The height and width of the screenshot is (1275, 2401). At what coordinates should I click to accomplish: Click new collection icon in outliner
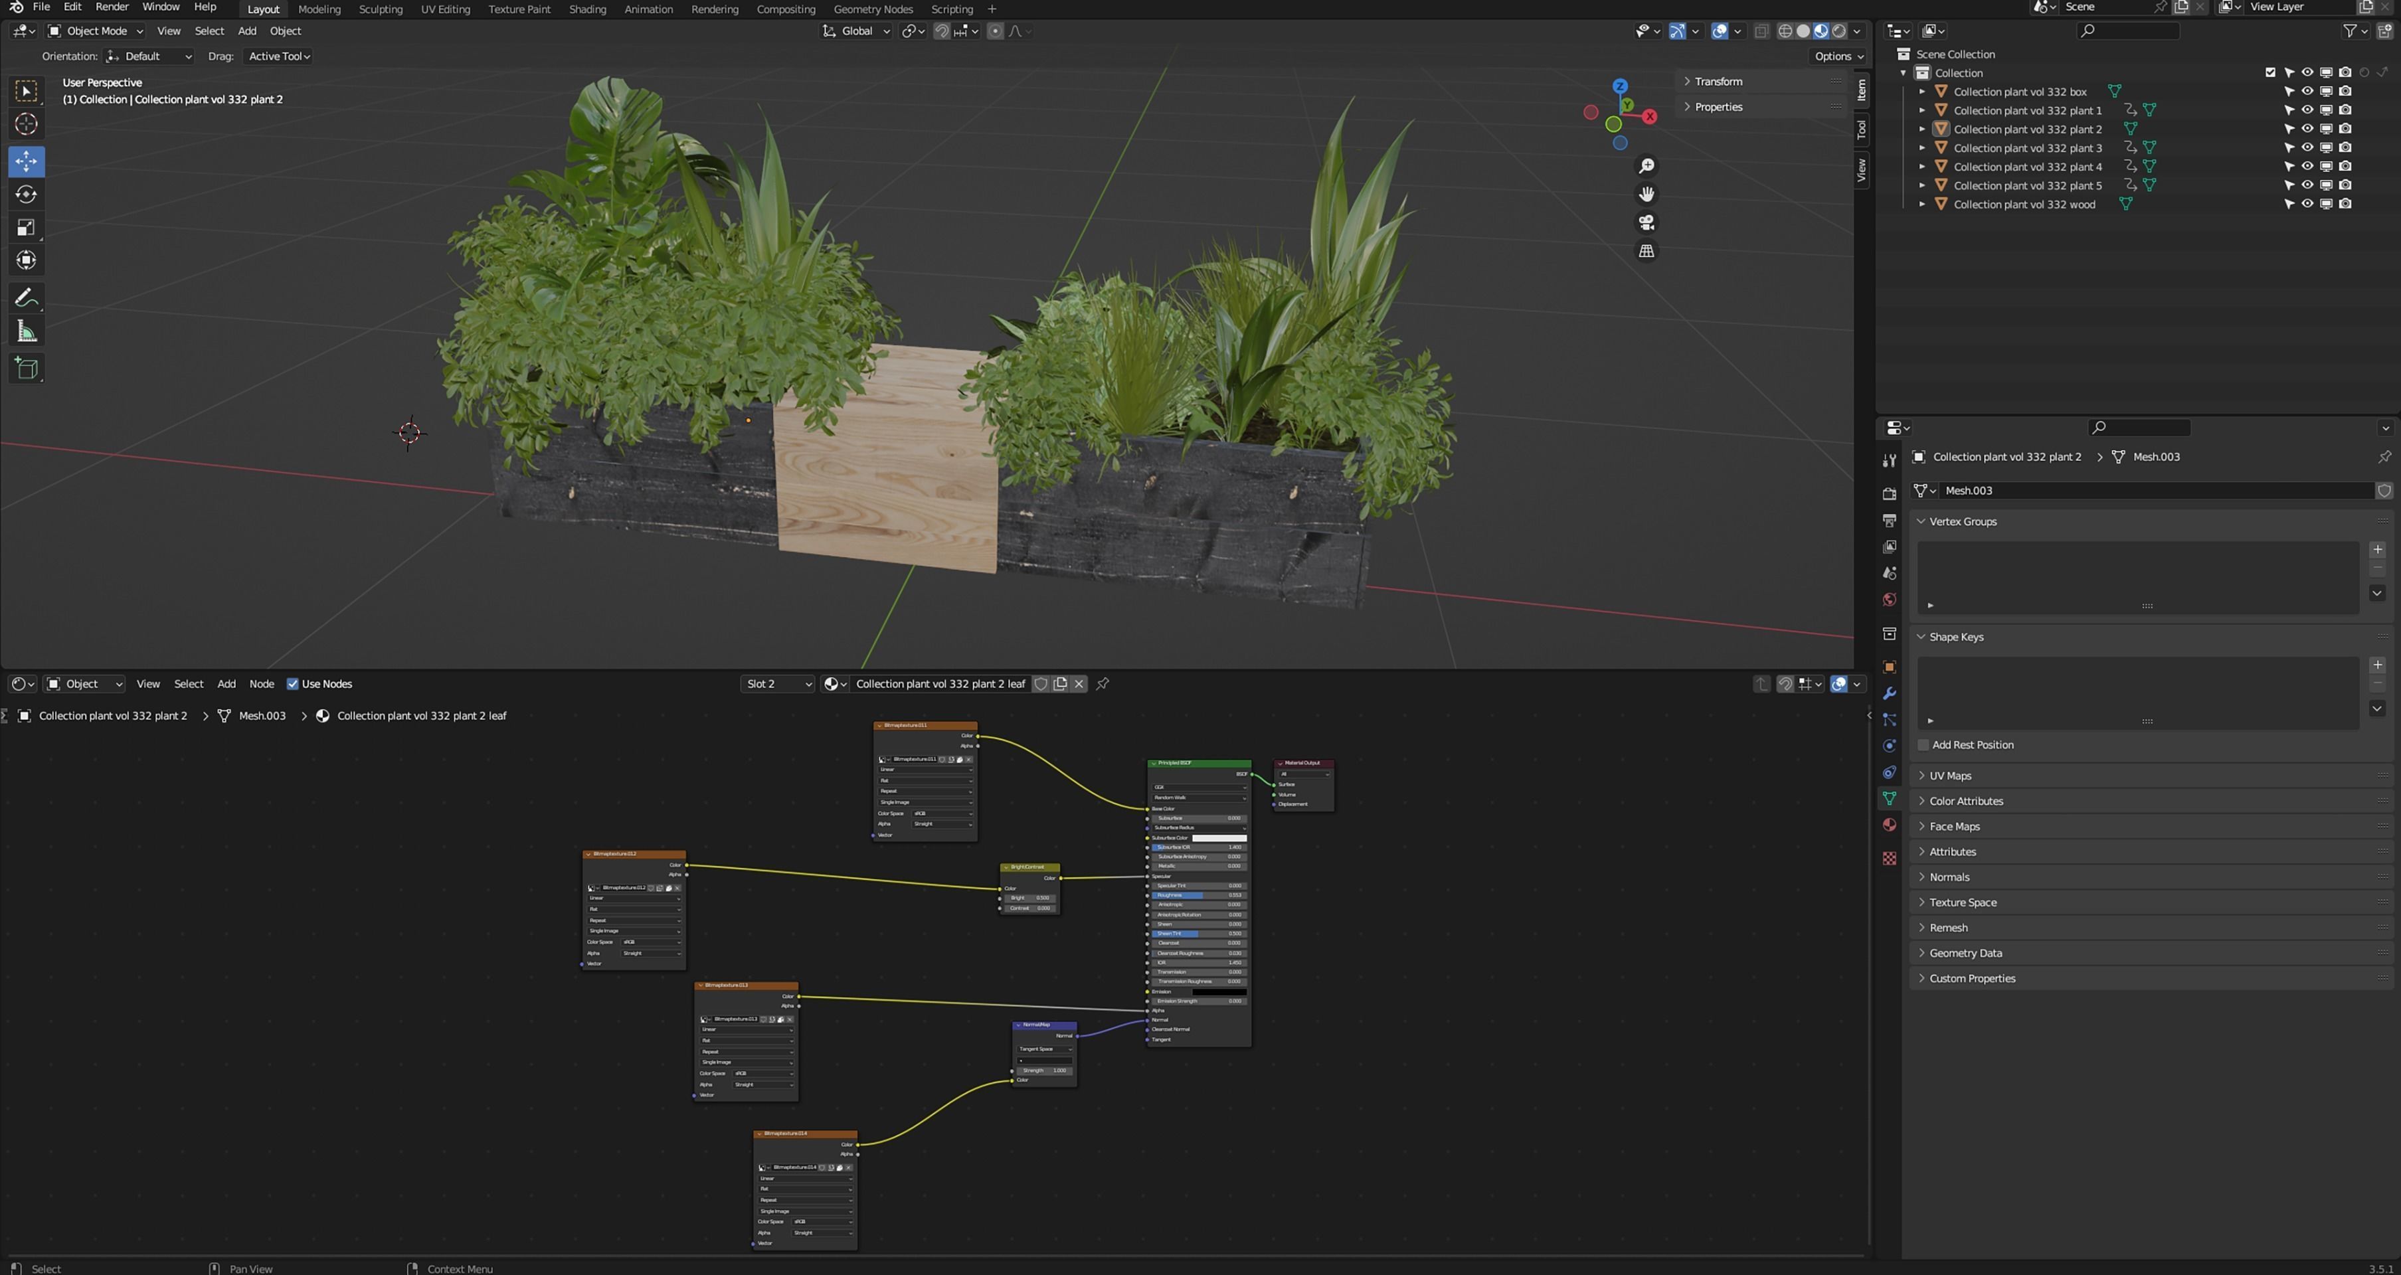click(x=2384, y=31)
